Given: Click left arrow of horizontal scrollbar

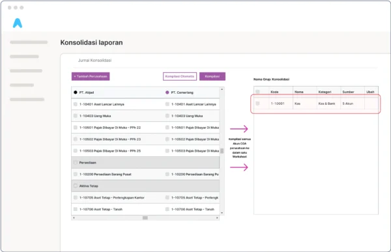Looking at the screenshot, I should pos(74,218).
